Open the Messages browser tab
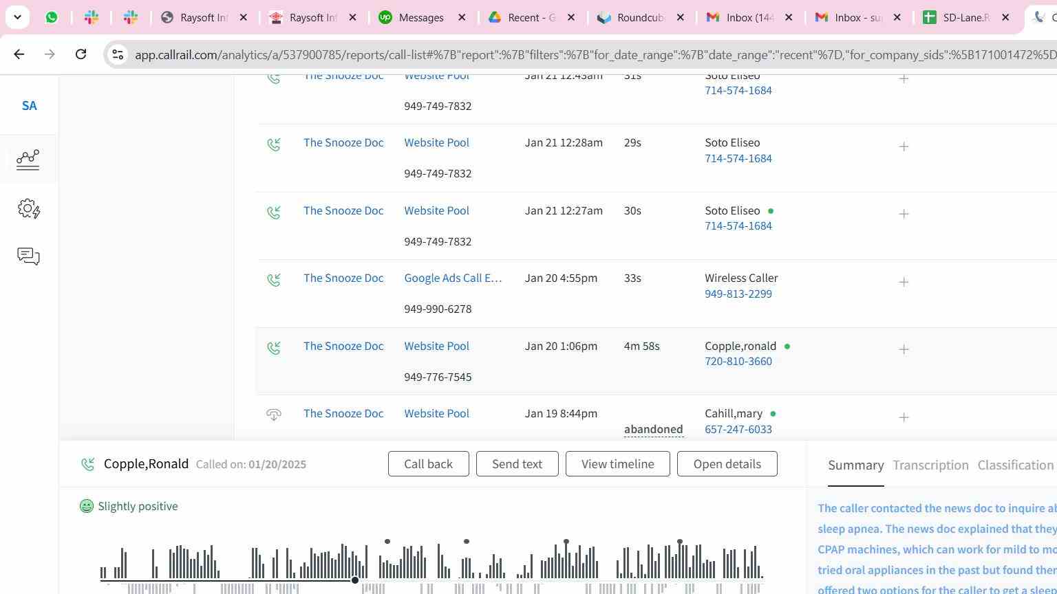This screenshot has height=594, width=1057. (x=421, y=17)
